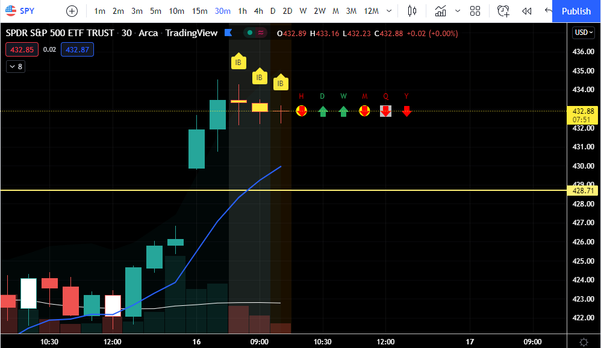Click the blue buy price 432.87
The width and height of the screenshot is (601, 348).
(78, 49)
